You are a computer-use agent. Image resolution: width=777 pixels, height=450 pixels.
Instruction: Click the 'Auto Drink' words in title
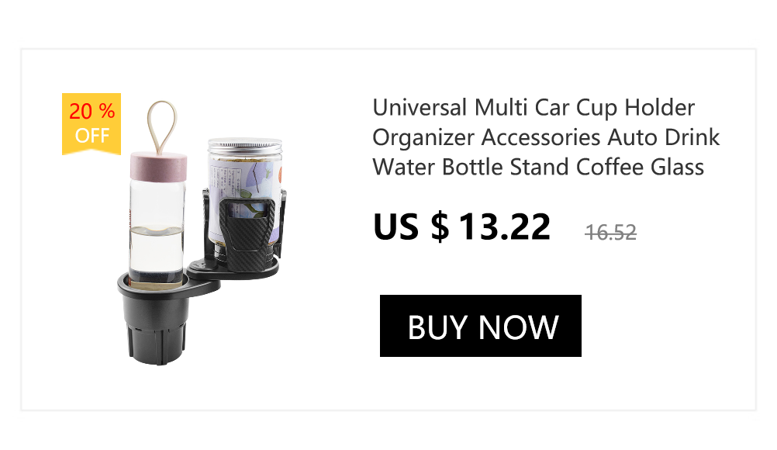point(664,137)
